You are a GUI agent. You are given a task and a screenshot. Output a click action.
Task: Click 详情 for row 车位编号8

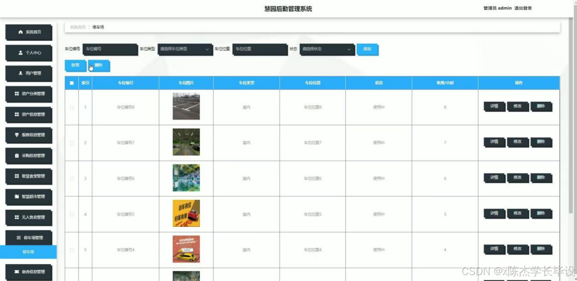pos(494,106)
